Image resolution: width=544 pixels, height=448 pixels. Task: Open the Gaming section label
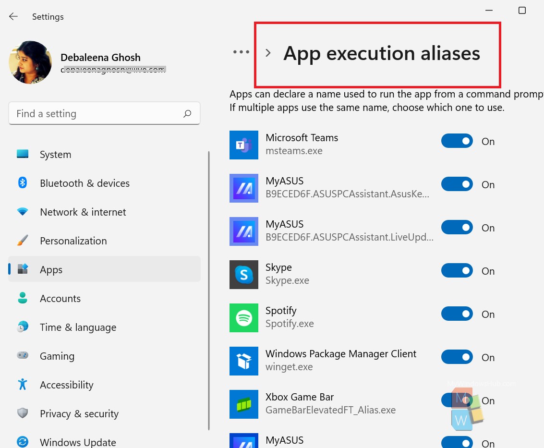(x=57, y=356)
